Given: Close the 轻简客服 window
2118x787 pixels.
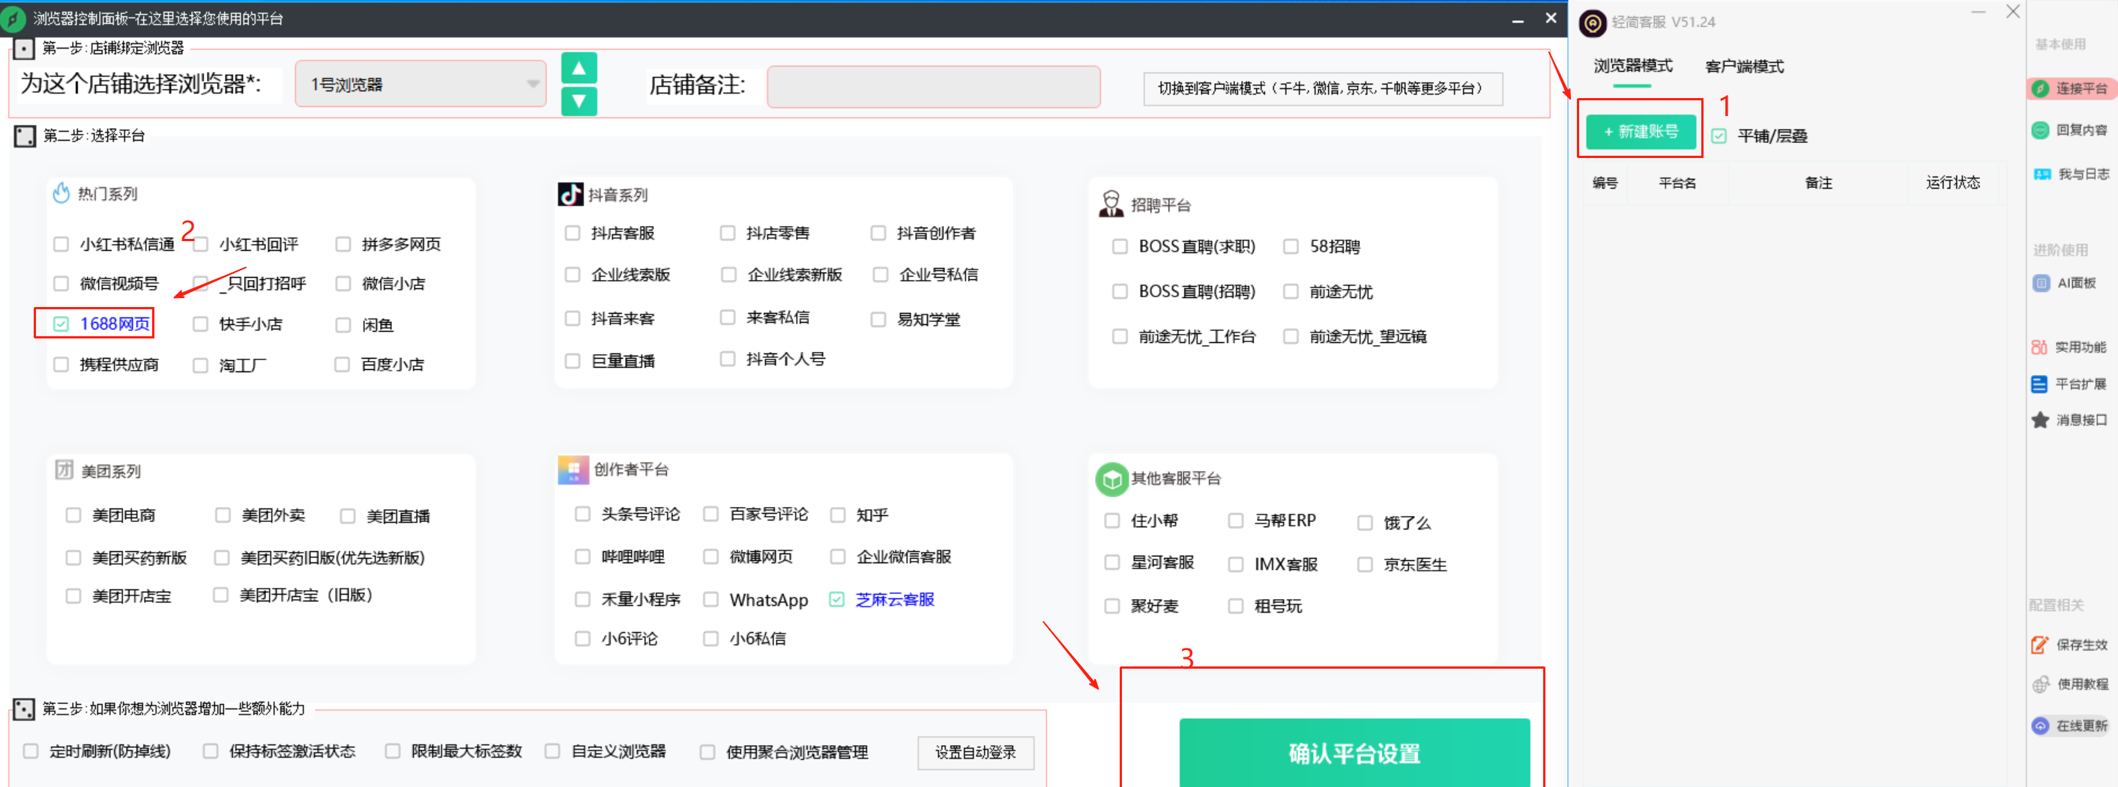Looking at the screenshot, I should point(2013,11).
